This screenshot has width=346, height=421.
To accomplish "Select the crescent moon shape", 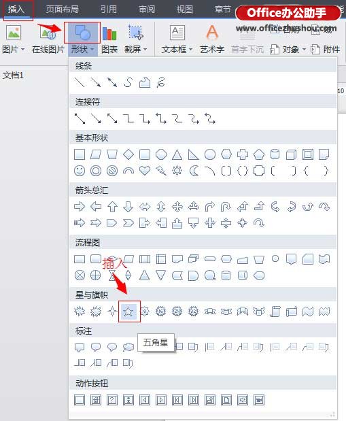I will (x=194, y=171).
